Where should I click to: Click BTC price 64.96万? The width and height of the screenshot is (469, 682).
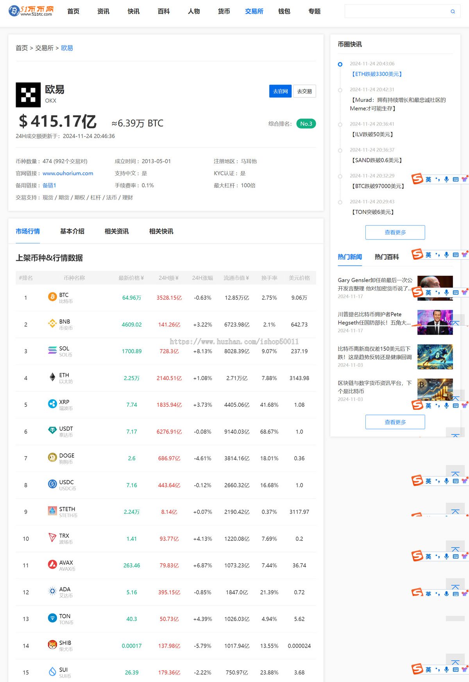tap(132, 298)
